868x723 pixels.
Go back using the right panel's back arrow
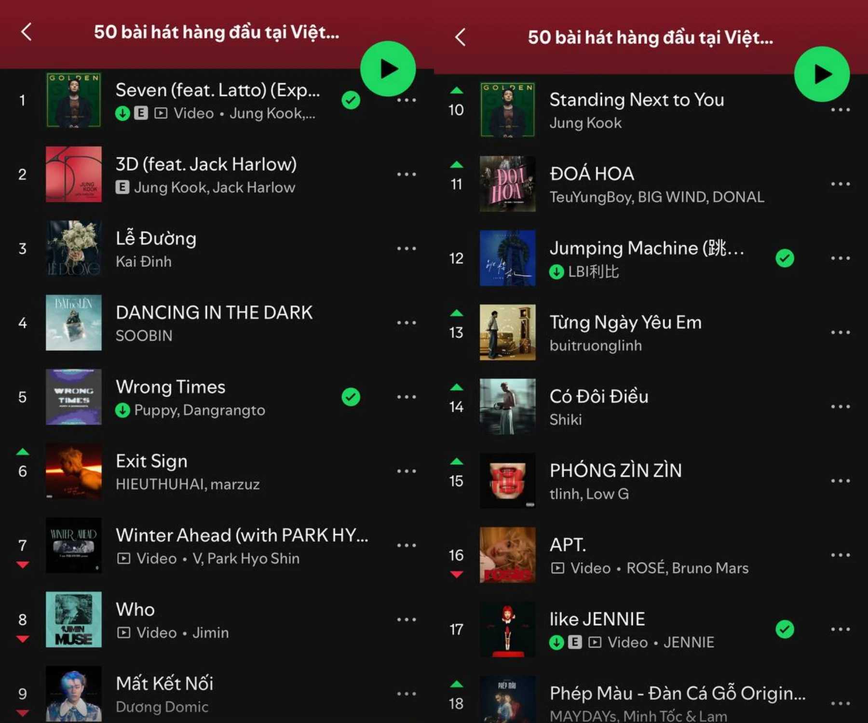coord(461,37)
